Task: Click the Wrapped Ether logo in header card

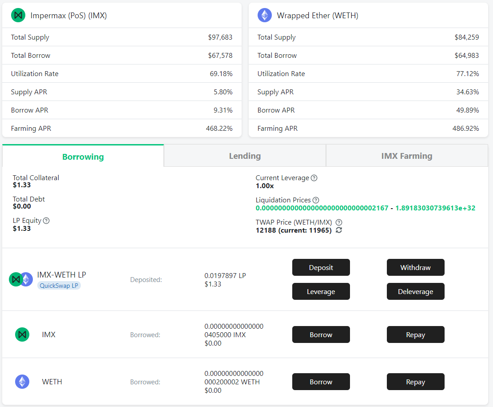Action: point(265,16)
